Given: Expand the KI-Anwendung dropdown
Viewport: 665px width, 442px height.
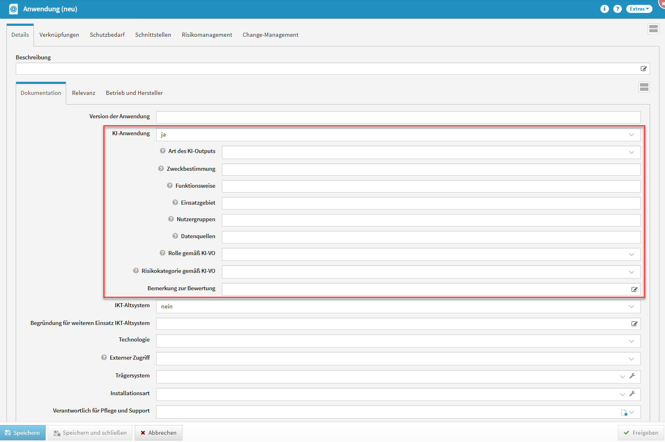Looking at the screenshot, I should (x=631, y=135).
